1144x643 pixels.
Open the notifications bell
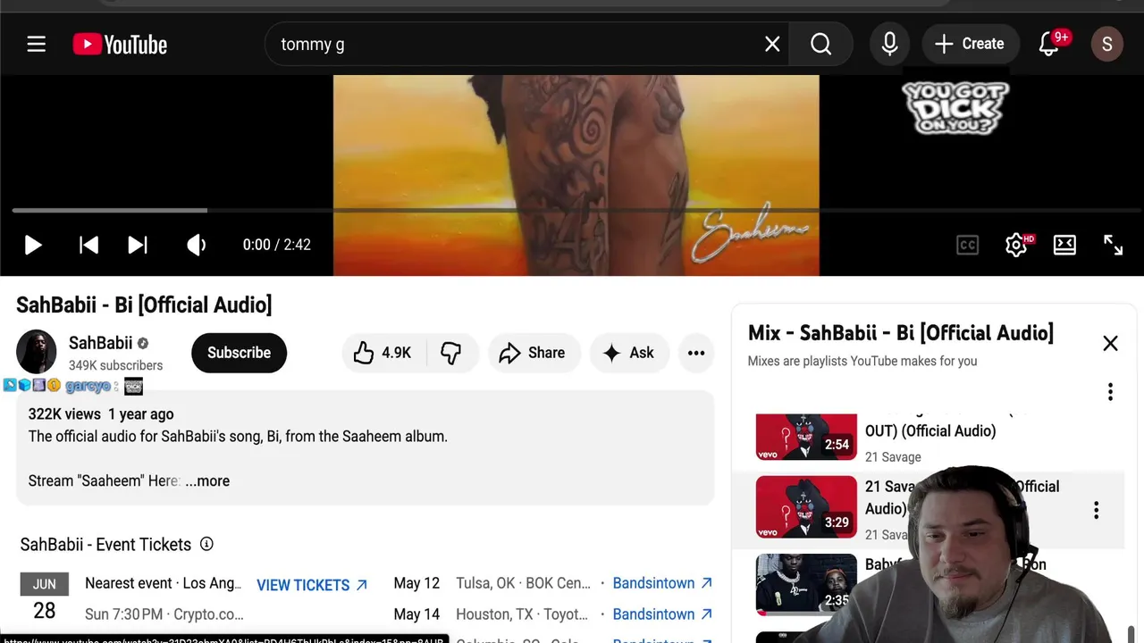tap(1049, 44)
